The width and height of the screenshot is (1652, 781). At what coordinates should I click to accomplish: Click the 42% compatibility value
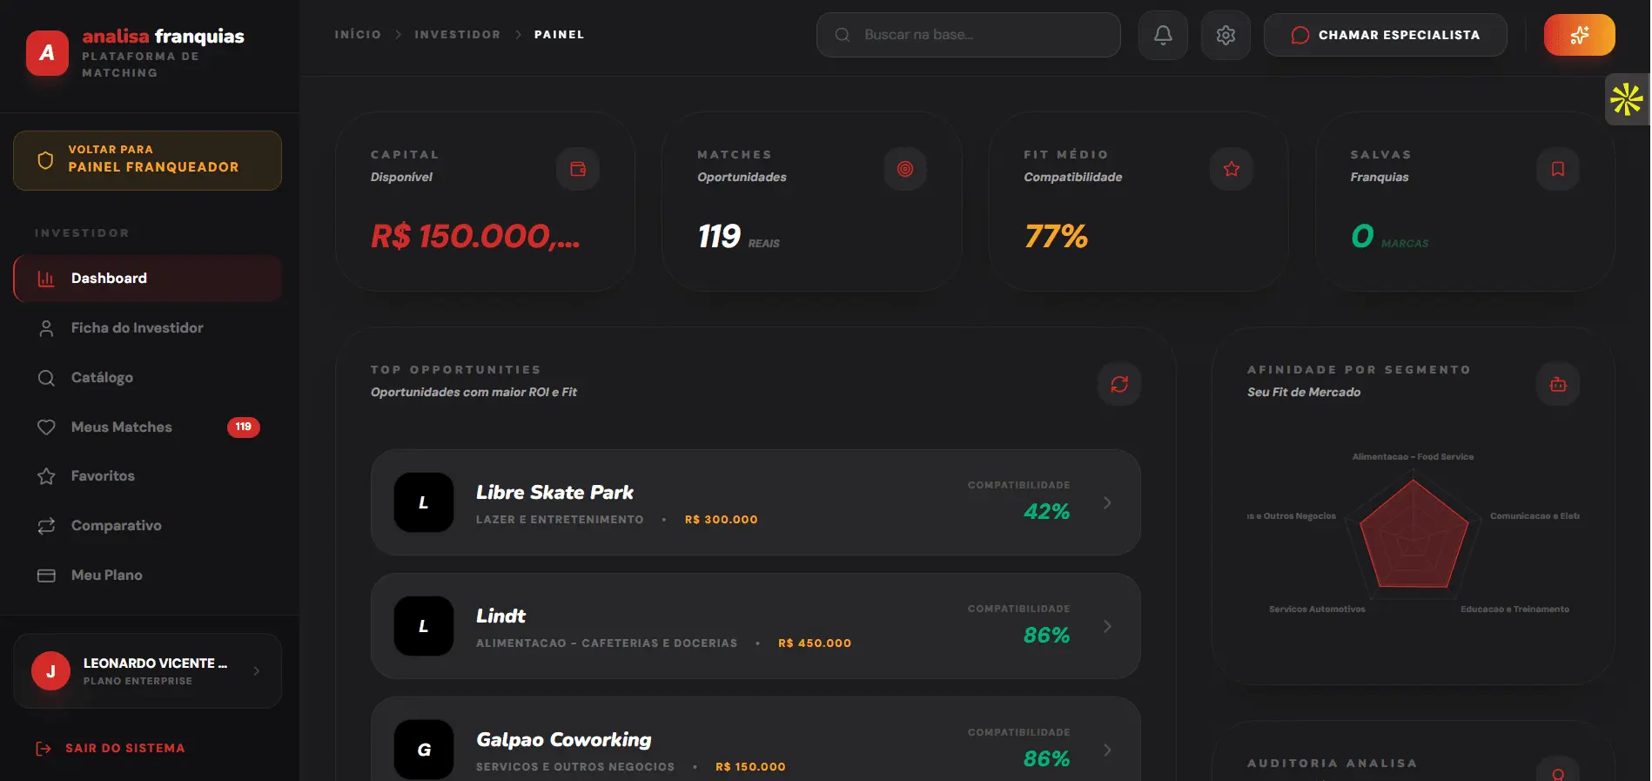(1046, 512)
